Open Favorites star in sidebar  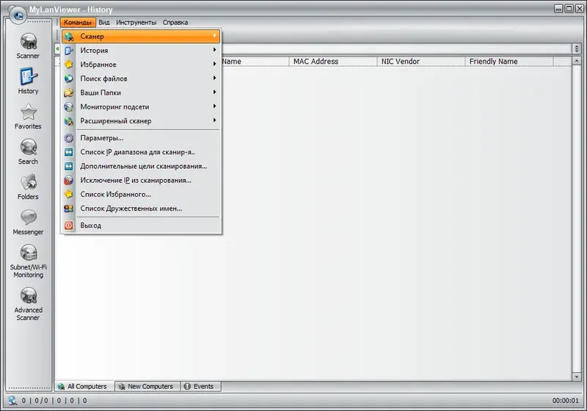click(29, 112)
